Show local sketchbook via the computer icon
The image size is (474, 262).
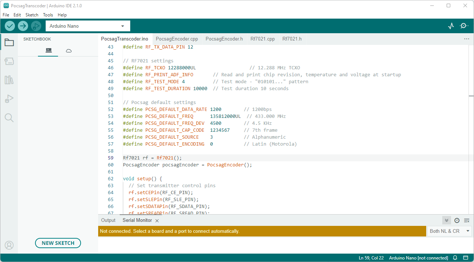[x=49, y=50]
